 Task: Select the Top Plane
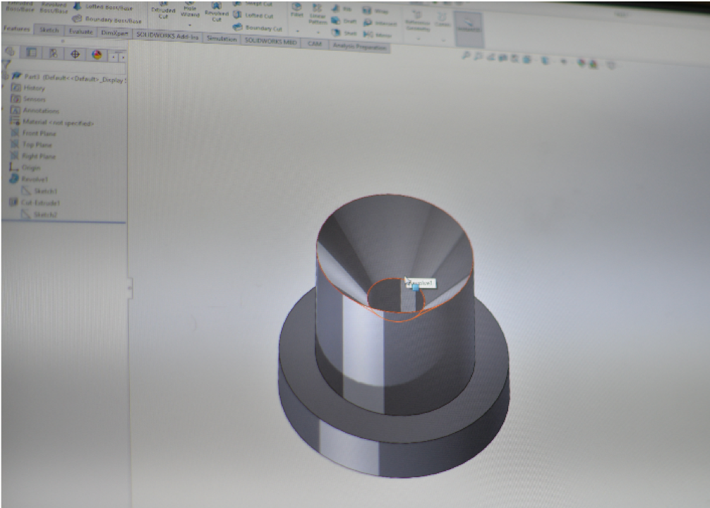tap(31, 145)
